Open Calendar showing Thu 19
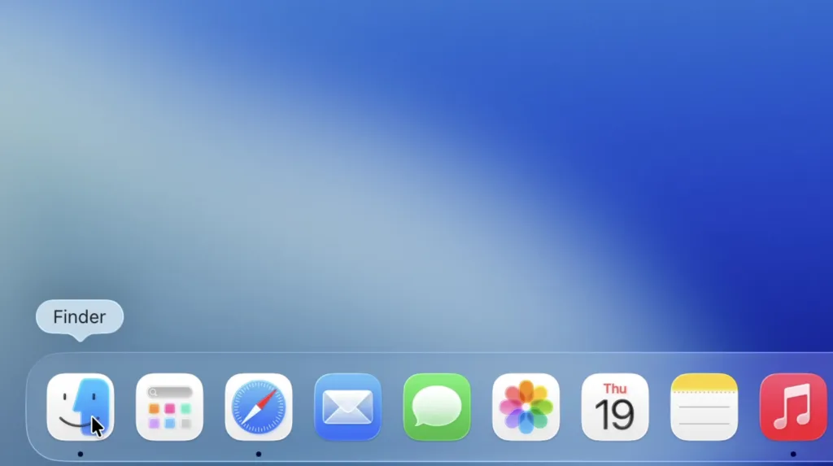Viewport: 833px width, 466px height. click(x=615, y=407)
